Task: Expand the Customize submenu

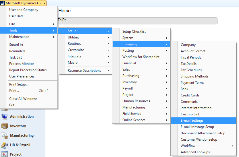Action: point(85,50)
